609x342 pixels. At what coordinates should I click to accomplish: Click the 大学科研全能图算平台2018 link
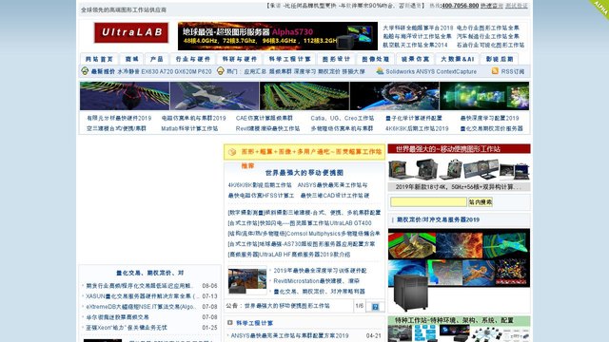coord(418,28)
